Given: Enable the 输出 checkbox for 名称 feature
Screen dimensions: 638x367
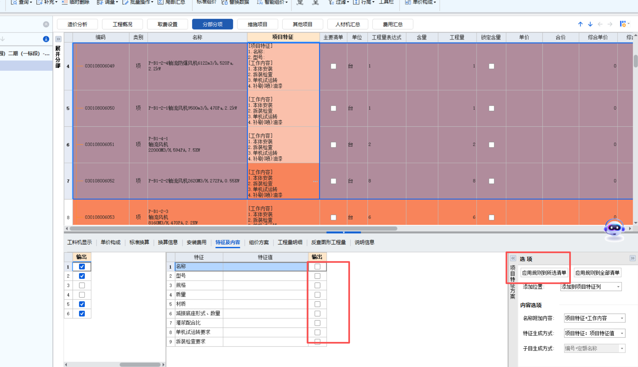Looking at the screenshot, I should click(317, 266).
